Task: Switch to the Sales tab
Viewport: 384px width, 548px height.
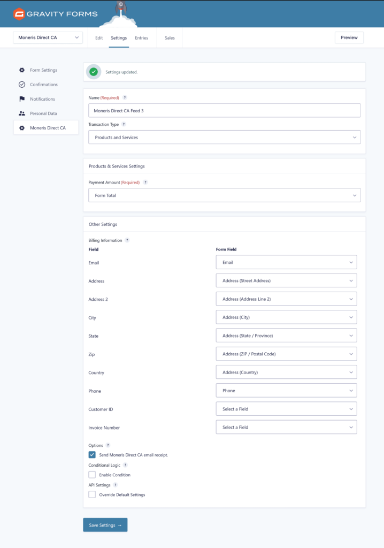Action: pos(170,38)
